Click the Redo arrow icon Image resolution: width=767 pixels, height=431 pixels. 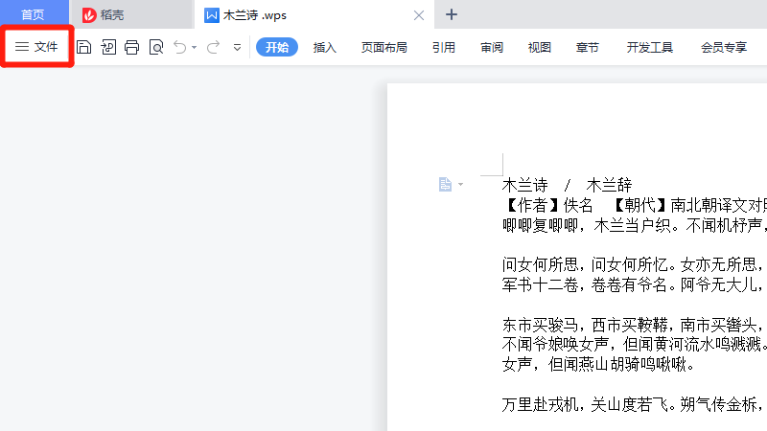[213, 47]
